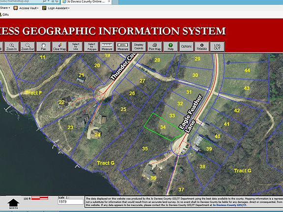This screenshot has height=212, width=283.
Task: Click the Scale input field
Action: 70,202
